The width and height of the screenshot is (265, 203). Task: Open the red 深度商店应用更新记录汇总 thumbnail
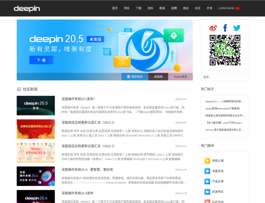pyautogui.click(x=35, y=129)
